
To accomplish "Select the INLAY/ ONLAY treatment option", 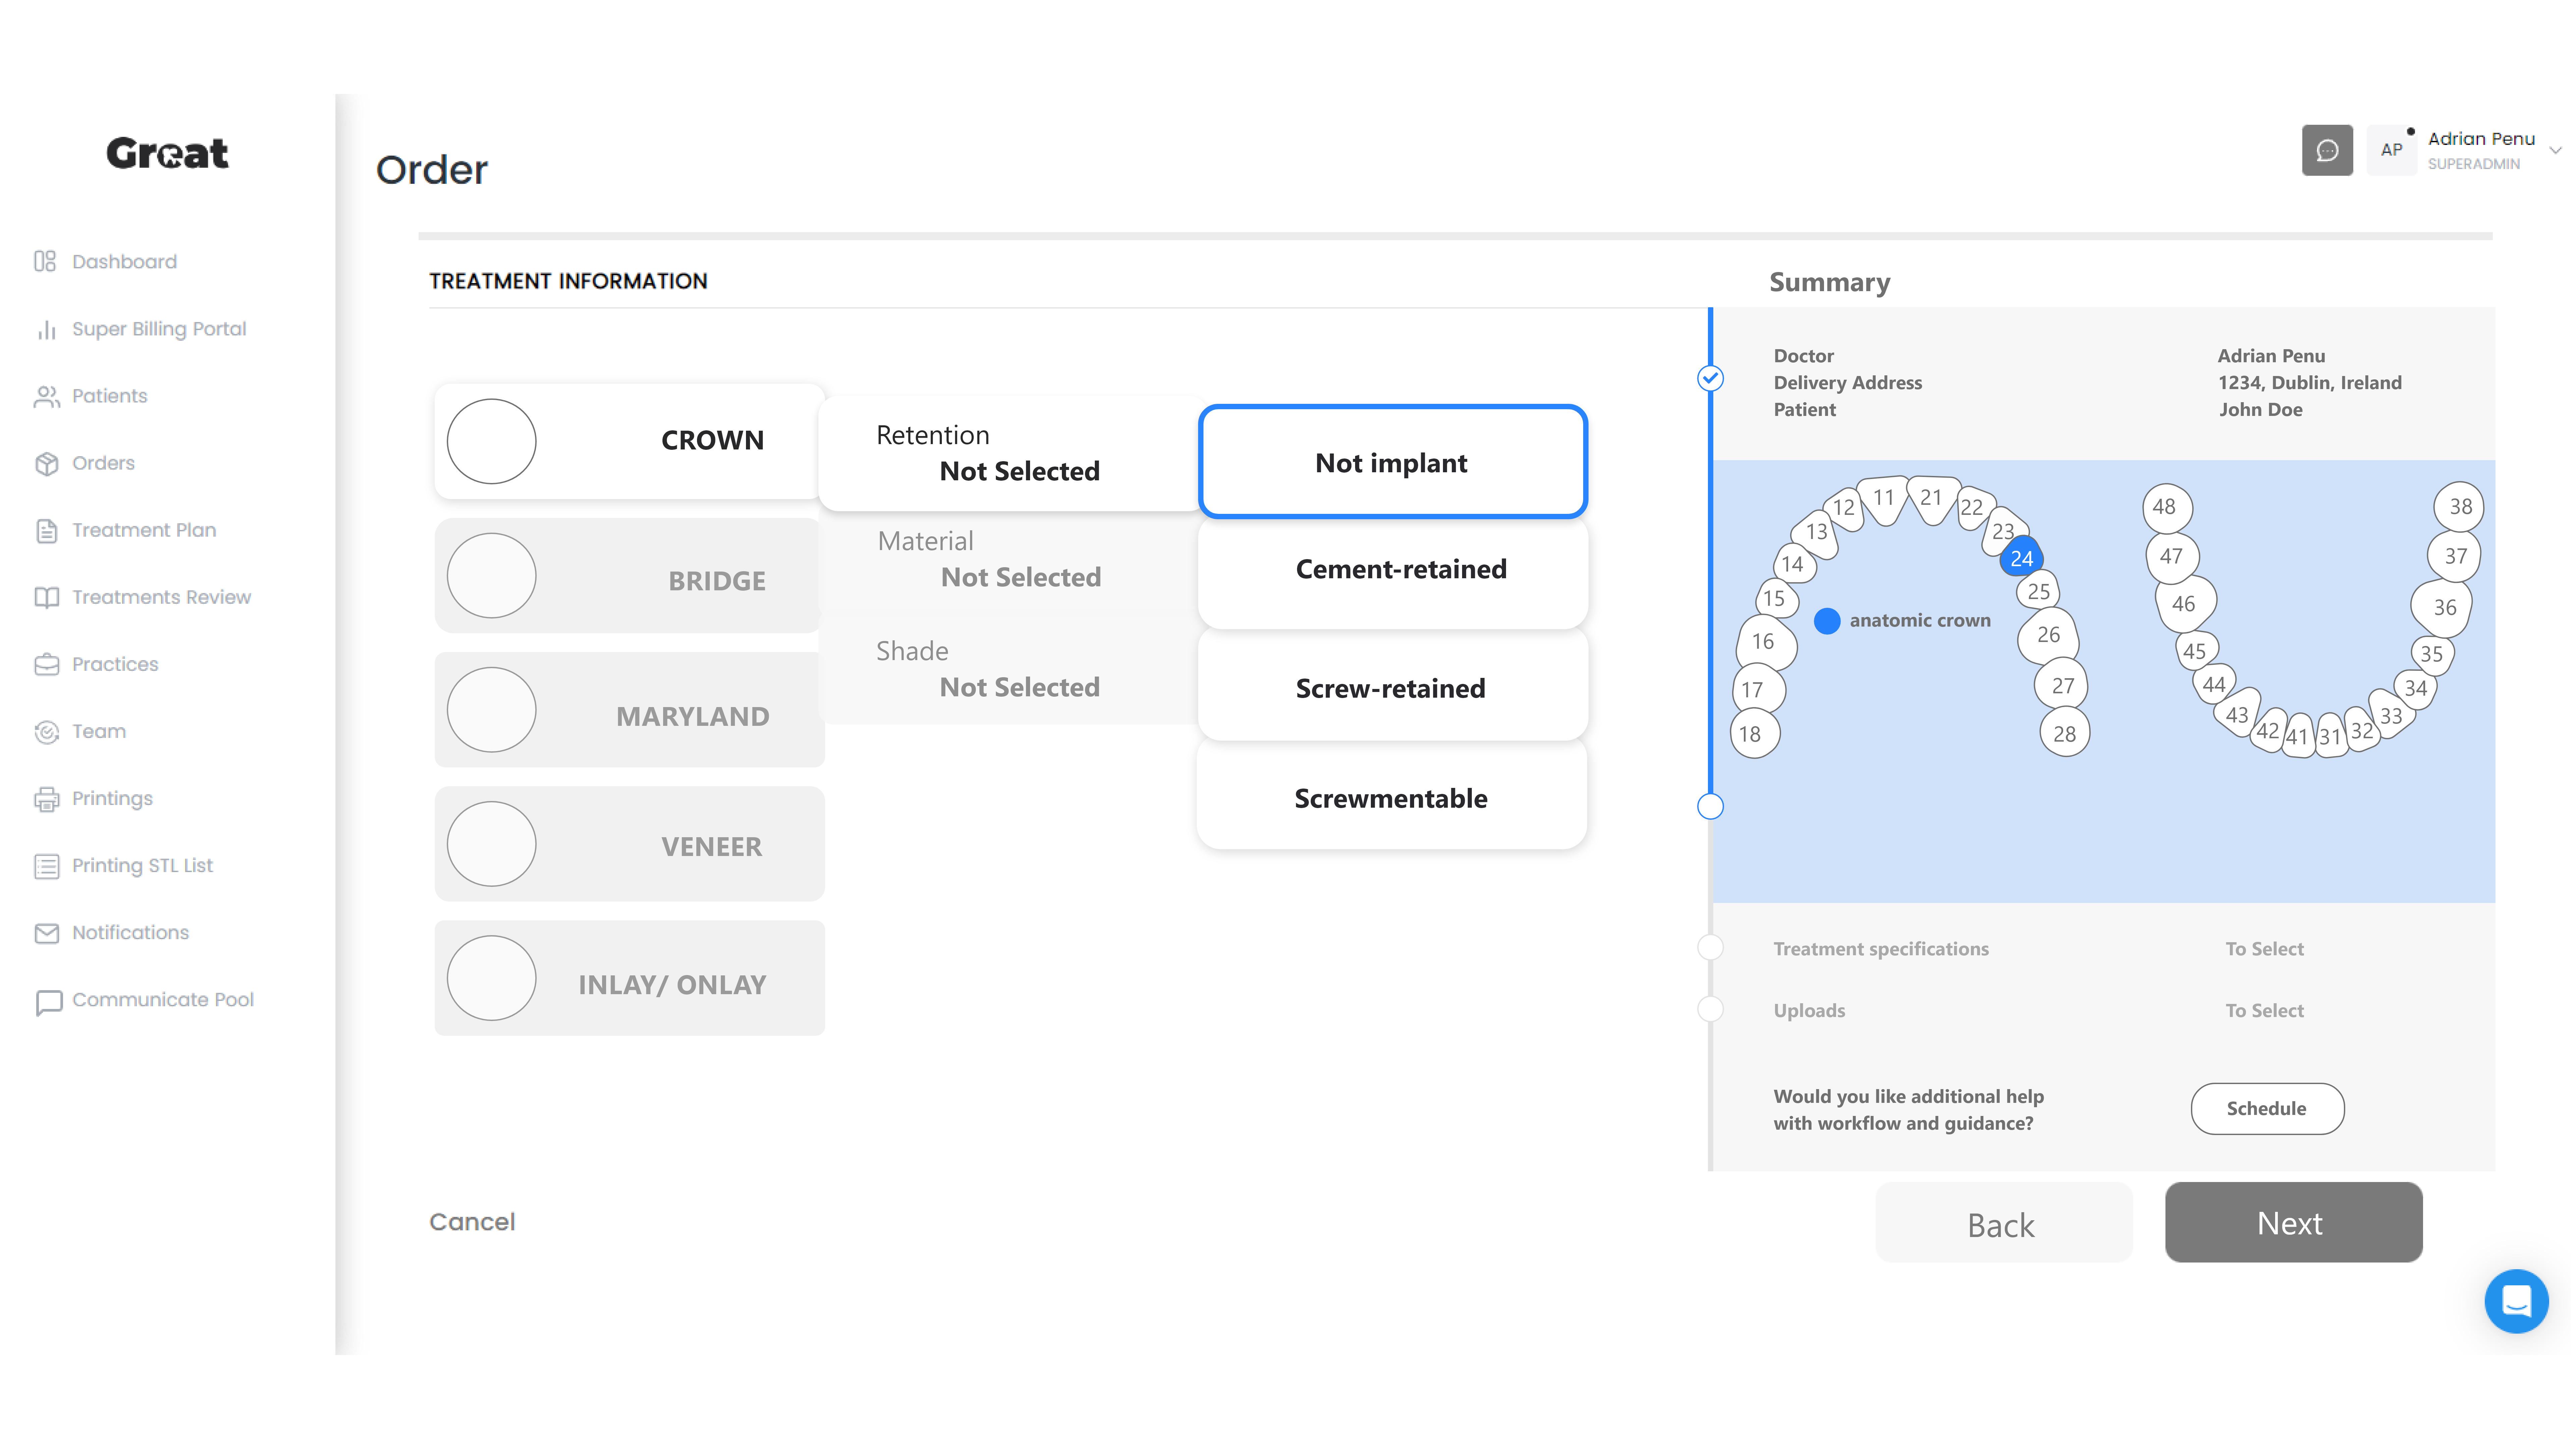I will point(629,978).
